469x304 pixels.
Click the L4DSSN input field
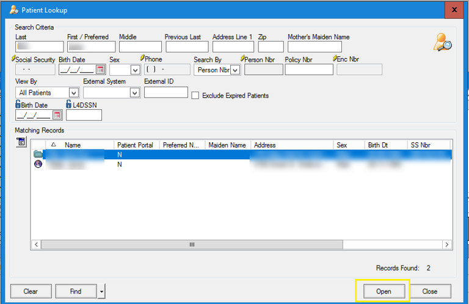point(84,115)
